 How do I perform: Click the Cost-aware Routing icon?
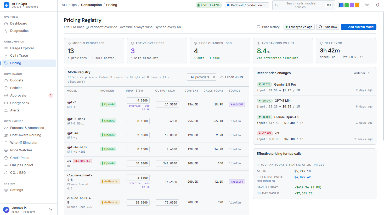point(6,135)
